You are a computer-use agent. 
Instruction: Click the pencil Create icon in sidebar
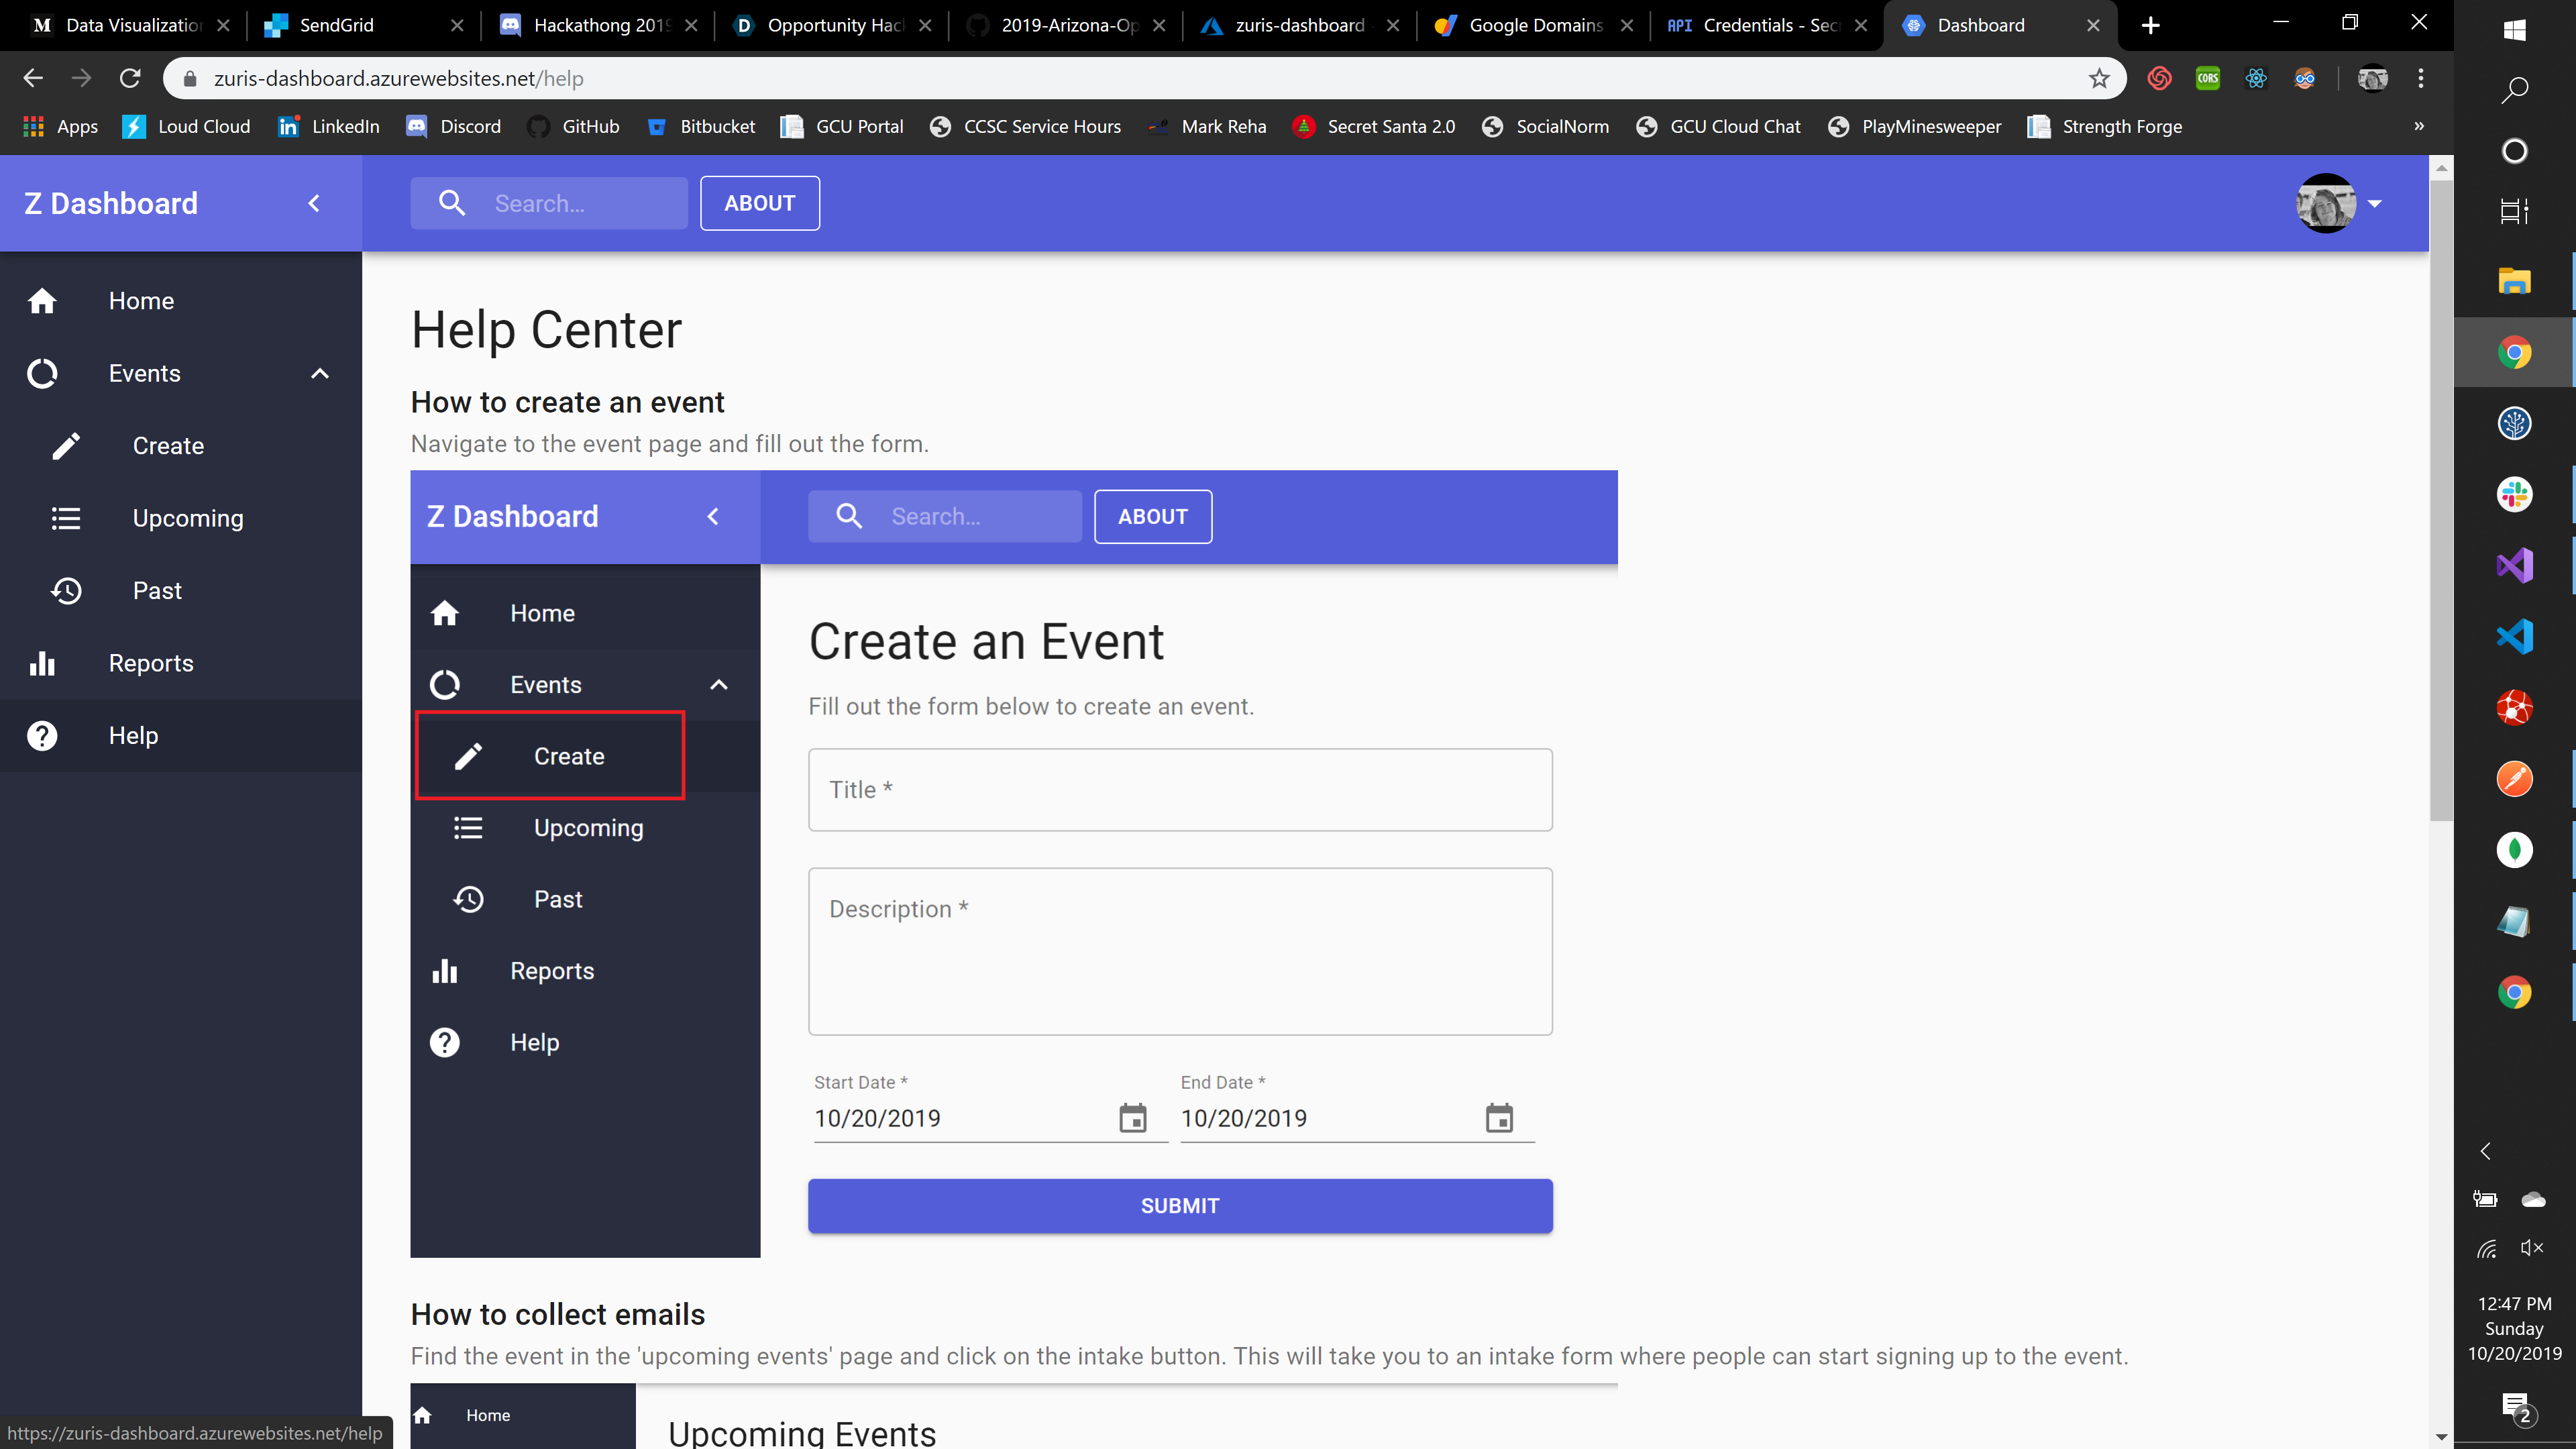click(x=66, y=446)
